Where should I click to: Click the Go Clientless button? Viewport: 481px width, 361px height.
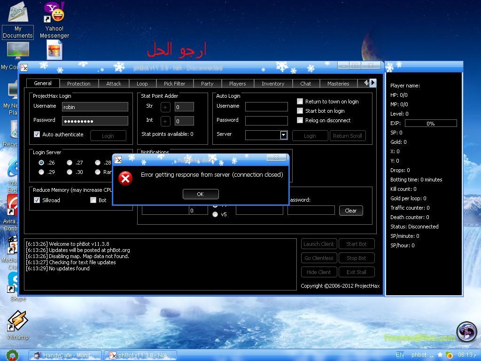pos(319,258)
